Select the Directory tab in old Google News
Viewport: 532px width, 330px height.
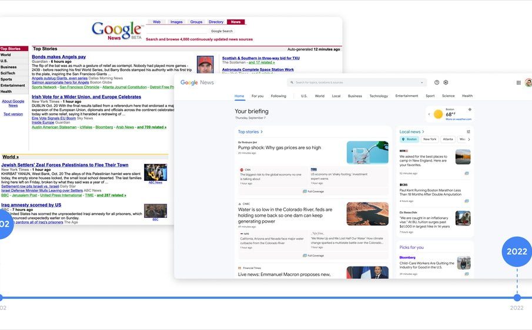[216, 22]
